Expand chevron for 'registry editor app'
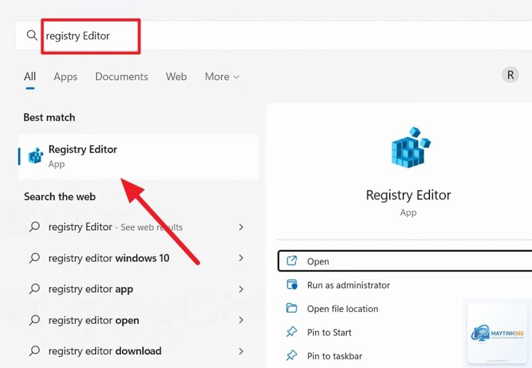The width and height of the screenshot is (532, 368). pyautogui.click(x=241, y=289)
